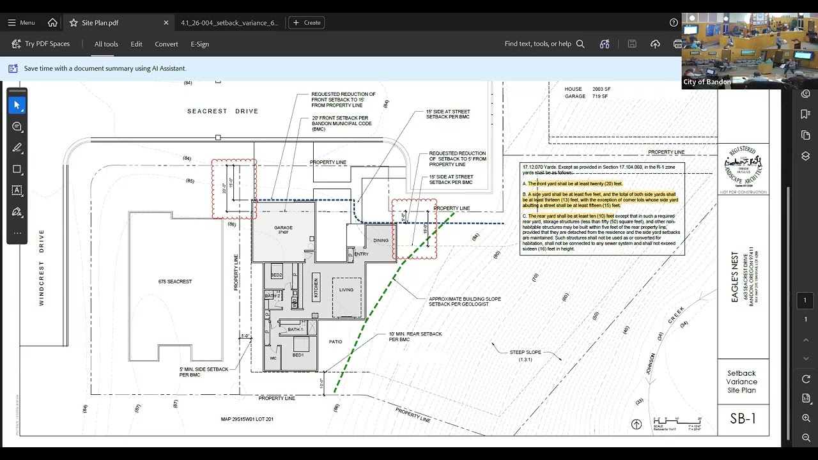Go to next page arrow
This screenshot has width=818, height=460.
click(806, 358)
